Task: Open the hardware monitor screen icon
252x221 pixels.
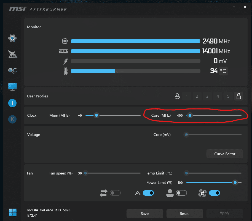Action: pyautogui.click(x=12, y=87)
